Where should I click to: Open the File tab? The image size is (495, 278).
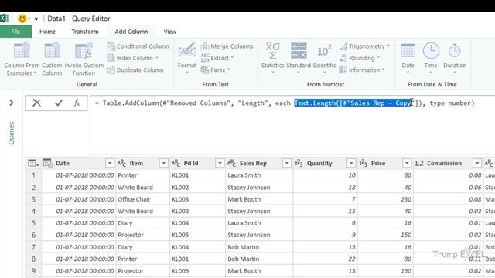tap(15, 32)
